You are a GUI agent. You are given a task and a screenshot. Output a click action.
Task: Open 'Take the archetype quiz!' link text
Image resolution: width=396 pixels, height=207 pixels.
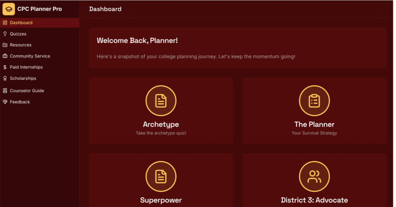(x=161, y=133)
